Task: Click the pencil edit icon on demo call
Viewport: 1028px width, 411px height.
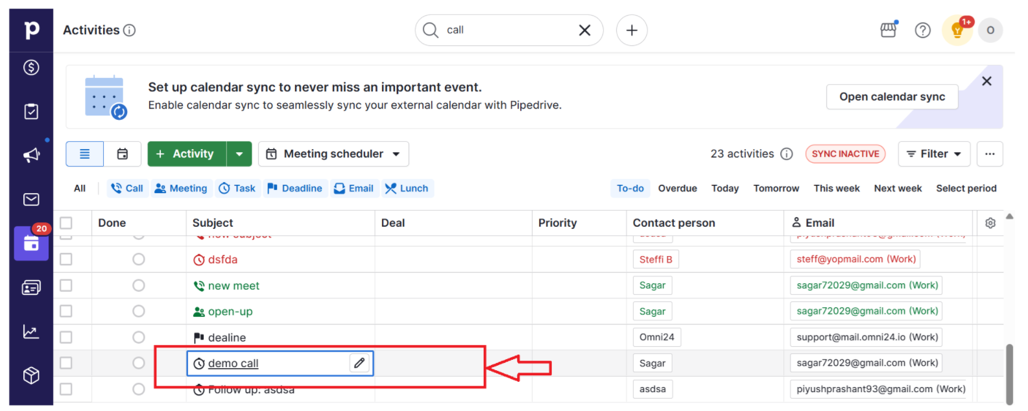Action: coord(359,363)
